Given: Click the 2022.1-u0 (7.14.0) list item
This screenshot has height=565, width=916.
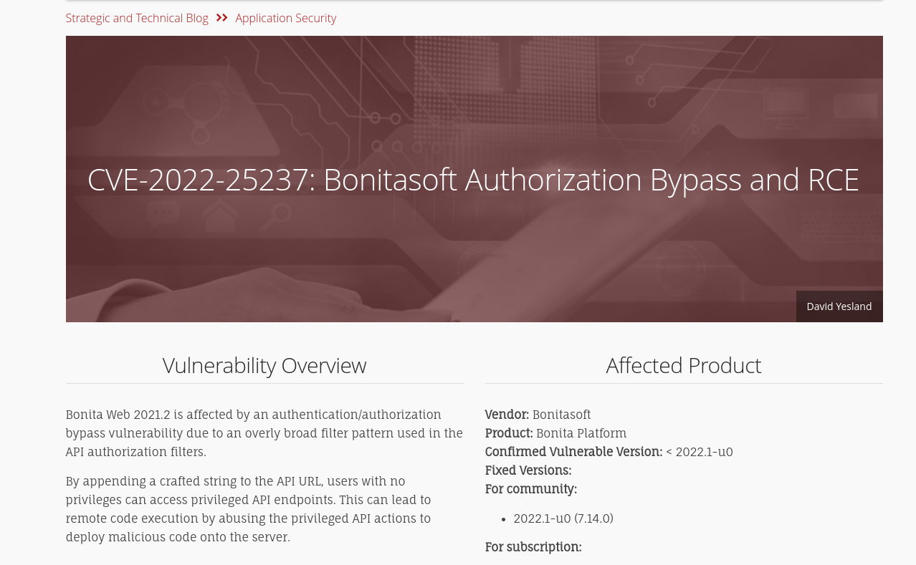Looking at the screenshot, I should point(563,518).
